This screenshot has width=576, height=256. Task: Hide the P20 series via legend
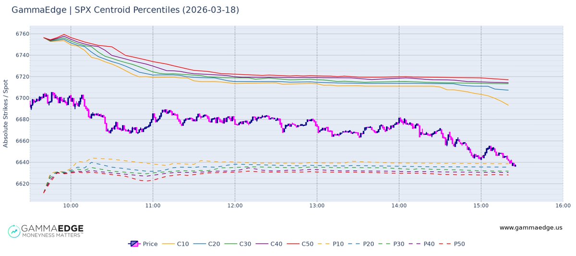click(x=362, y=244)
